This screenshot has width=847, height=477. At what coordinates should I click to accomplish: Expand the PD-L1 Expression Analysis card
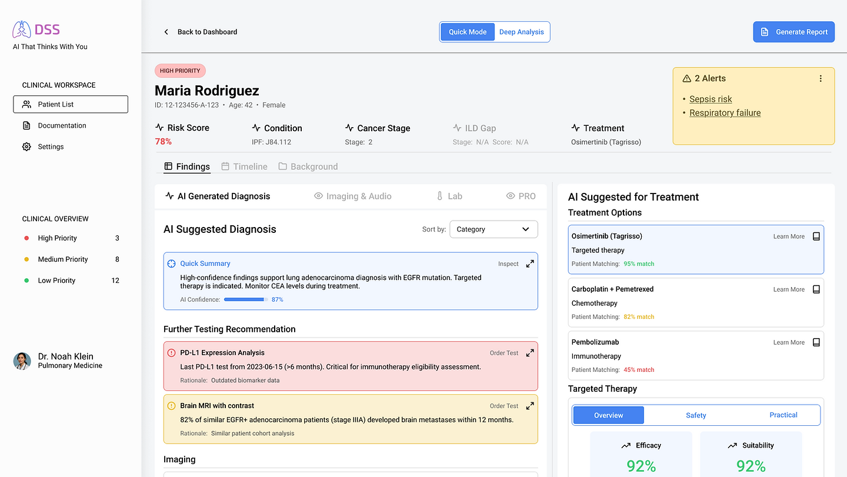tap(530, 353)
